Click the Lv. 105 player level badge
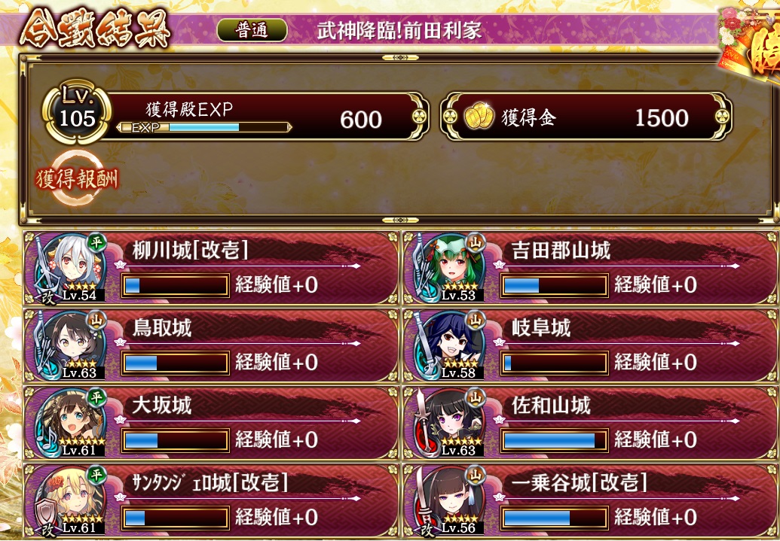The width and height of the screenshot is (780, 541). (x=77, y=112)
